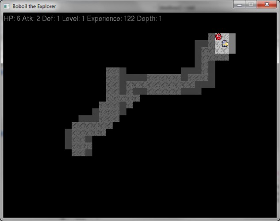Click the red monster sprite
Image resolution: width=280 pixels, height=221 pixels.
pos(218,37)
